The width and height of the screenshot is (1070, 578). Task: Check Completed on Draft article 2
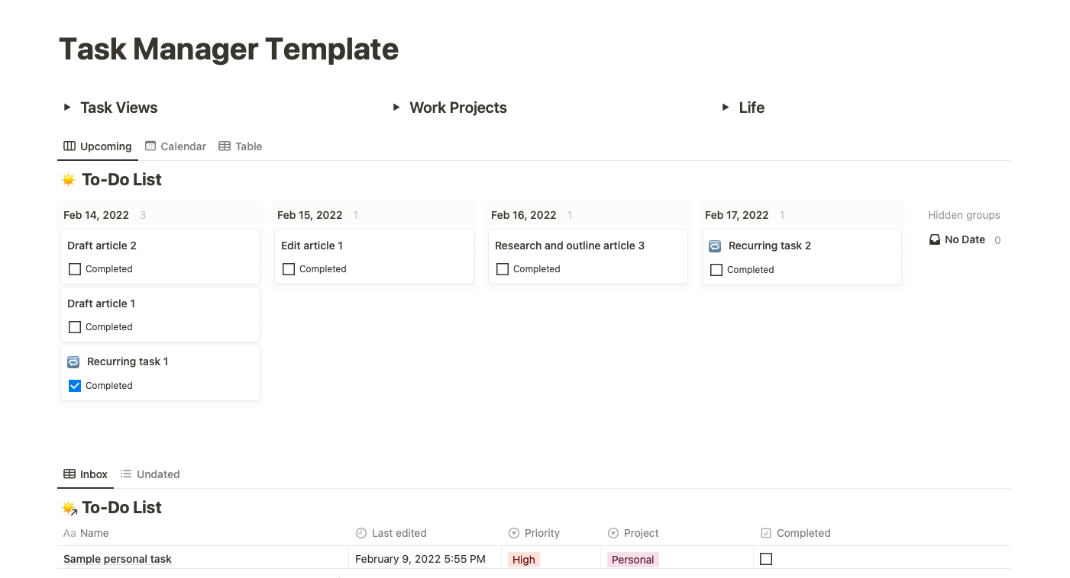pos(74,268)
